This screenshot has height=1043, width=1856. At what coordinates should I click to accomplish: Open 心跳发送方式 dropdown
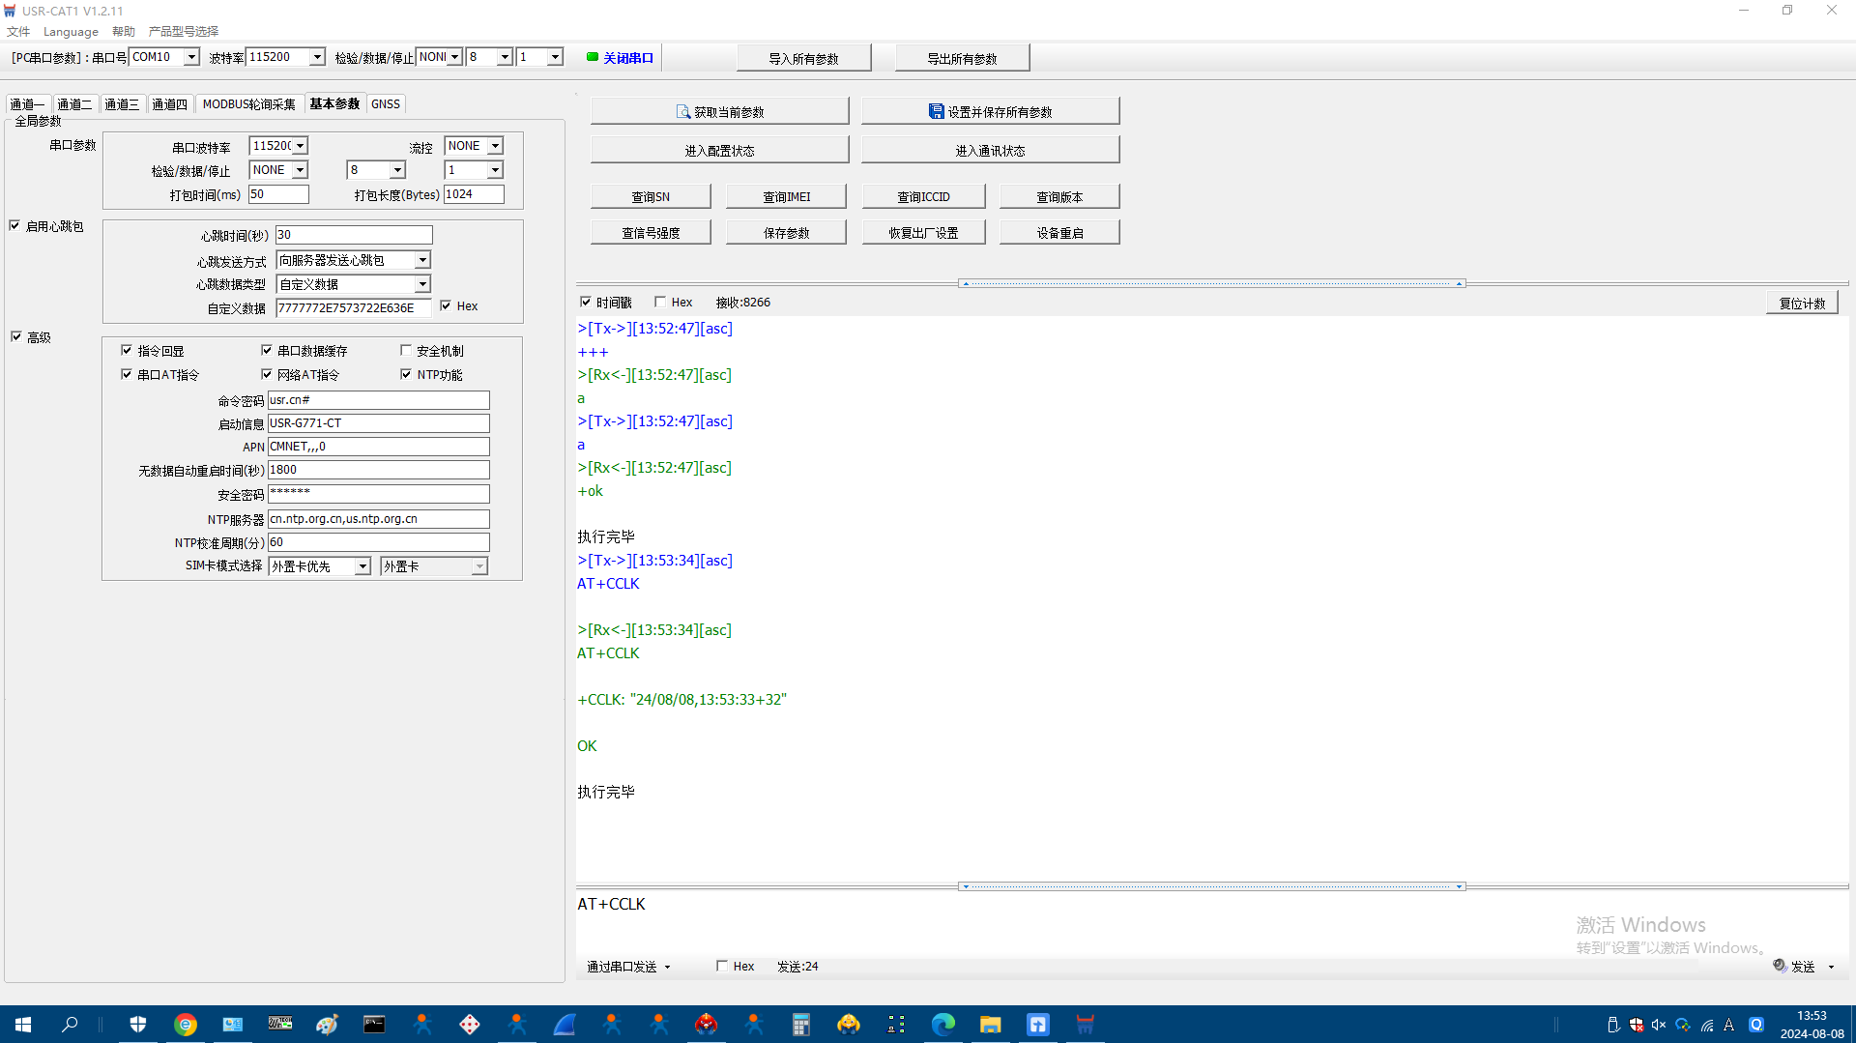422,260
